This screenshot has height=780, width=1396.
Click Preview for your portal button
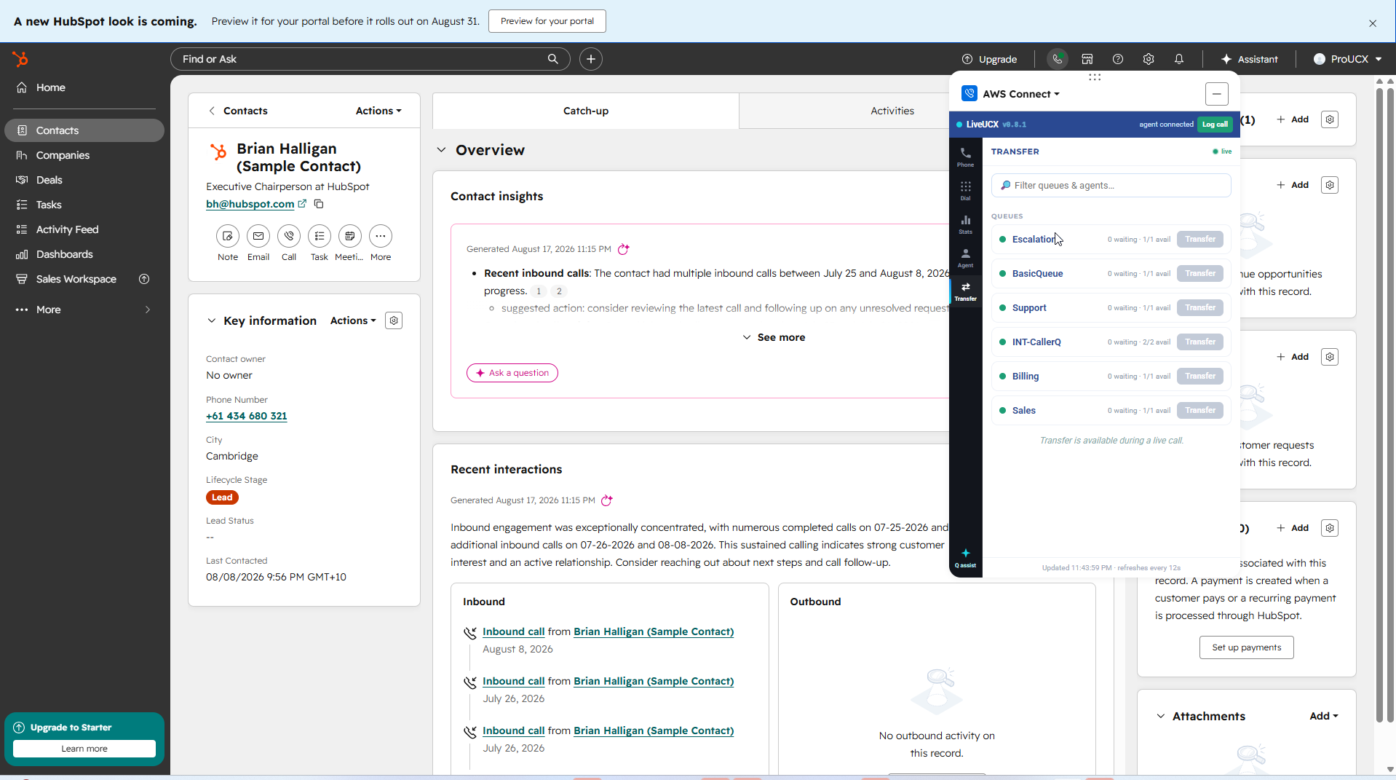(x=547, y=21)
